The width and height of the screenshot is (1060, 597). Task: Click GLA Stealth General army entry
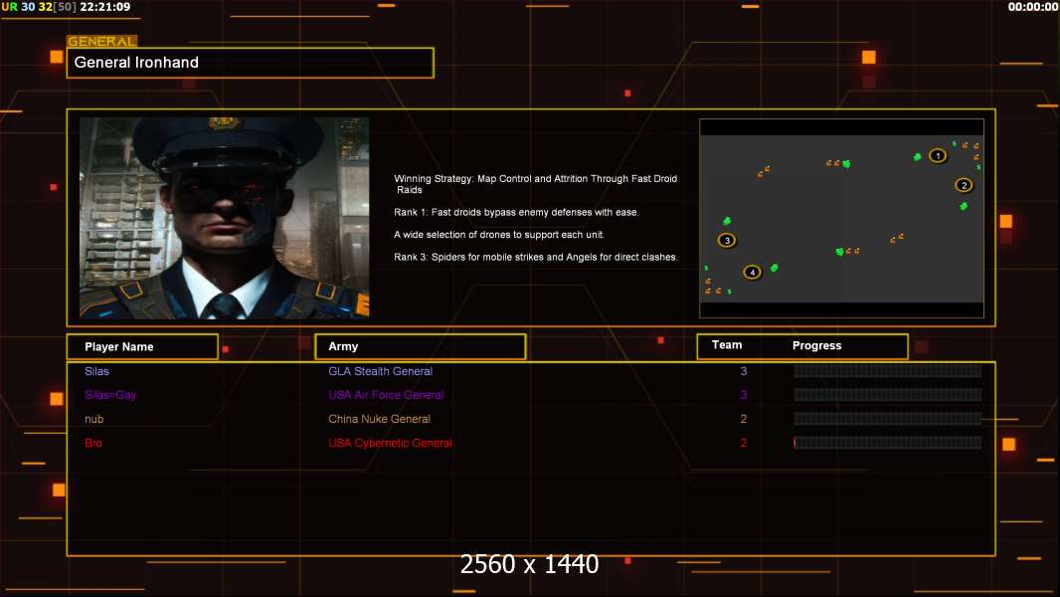[x=380, y=371]
